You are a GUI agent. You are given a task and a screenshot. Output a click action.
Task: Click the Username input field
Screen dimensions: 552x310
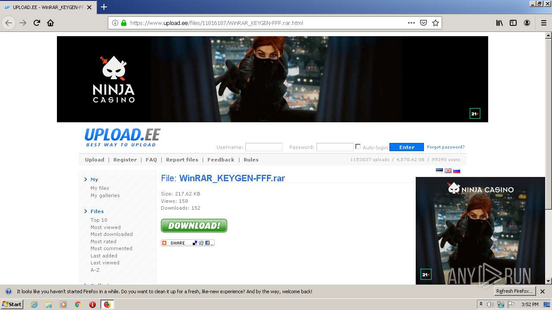click(x=263, y=147)
